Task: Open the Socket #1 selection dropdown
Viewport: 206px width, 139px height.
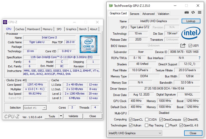Action: coord(35,108)
